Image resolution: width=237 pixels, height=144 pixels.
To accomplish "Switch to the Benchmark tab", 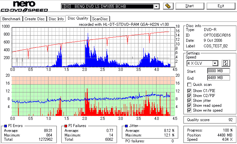I will pos(11,19).
